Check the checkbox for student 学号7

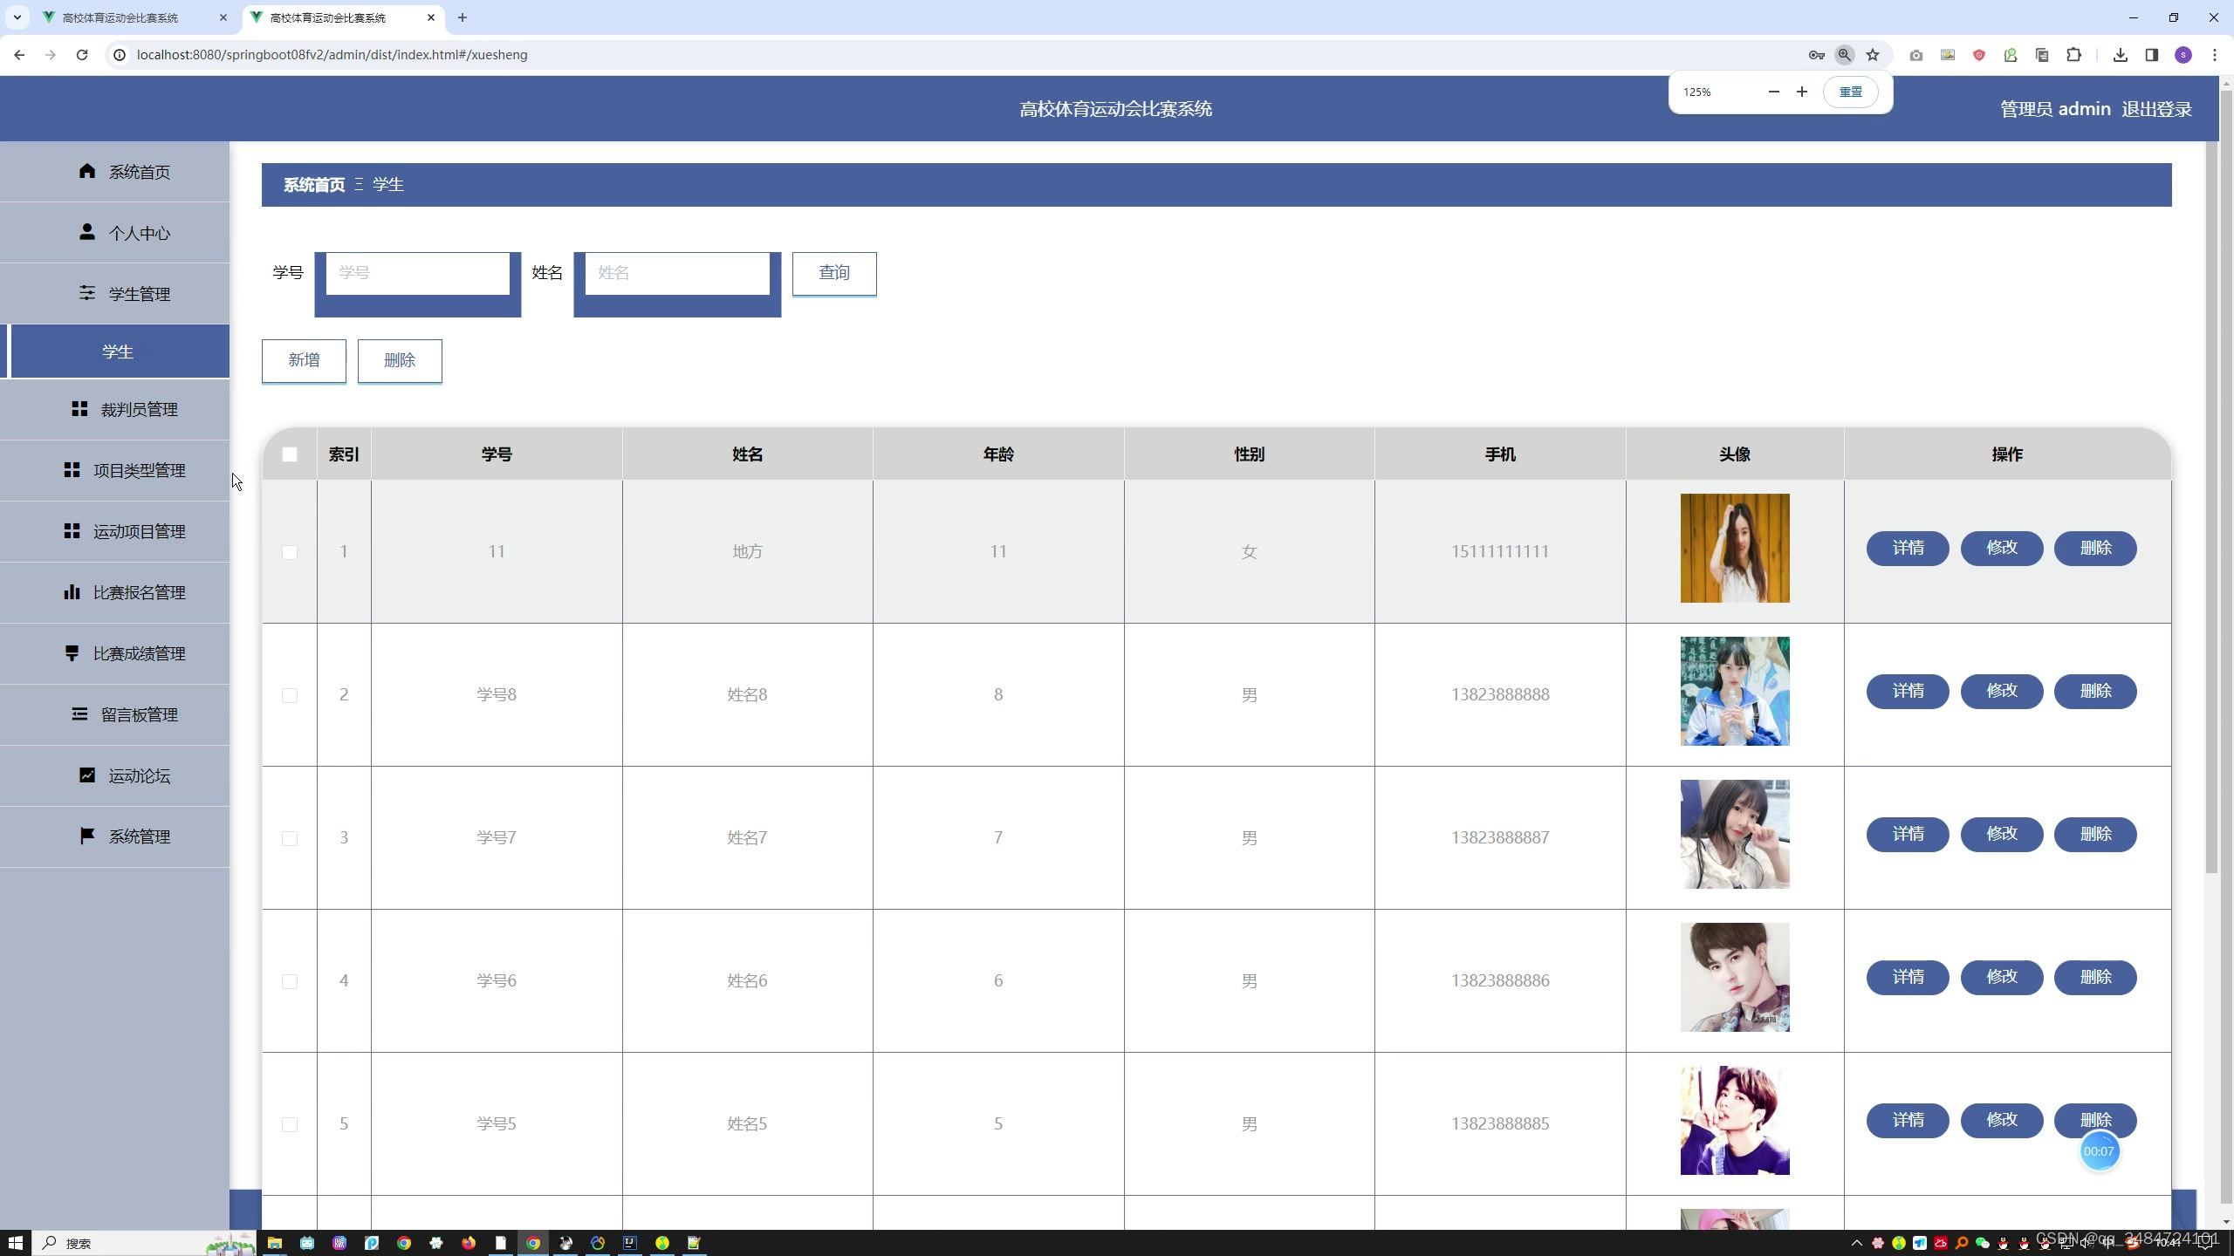[x=290, y=838]
